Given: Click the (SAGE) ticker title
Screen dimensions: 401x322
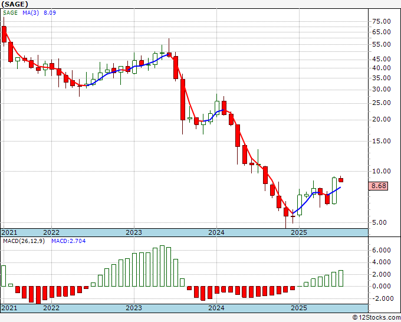Looking at the screenshot, I should (14, 4).
